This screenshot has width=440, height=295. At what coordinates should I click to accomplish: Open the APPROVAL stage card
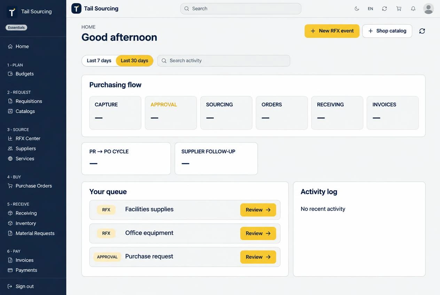pos(171,113)
